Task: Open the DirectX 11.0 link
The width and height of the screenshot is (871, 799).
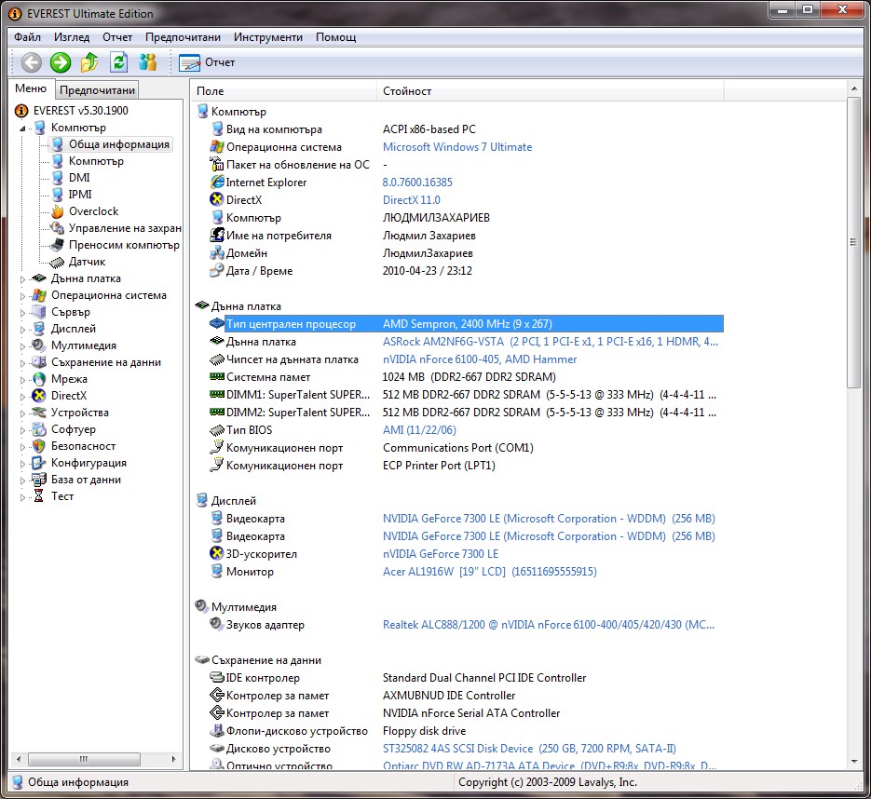Action: (411, 200)
